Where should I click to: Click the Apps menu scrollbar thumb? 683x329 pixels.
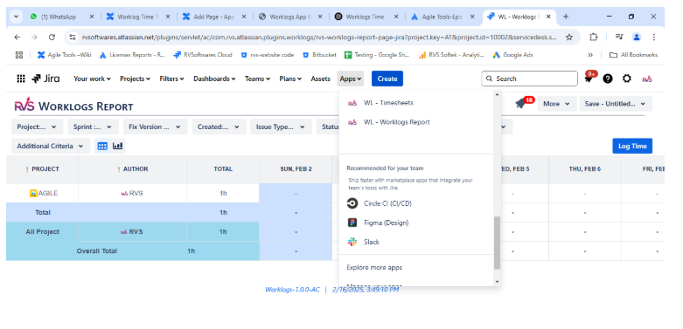click(x=497, y=243)
